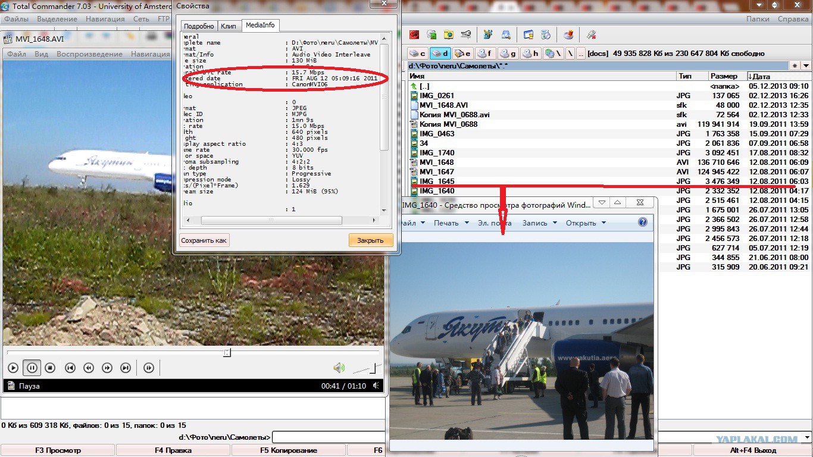Viewport: 813px width, 457px height.
Task: Switch to the Клип tab
Action: click(x=229, y=26)
